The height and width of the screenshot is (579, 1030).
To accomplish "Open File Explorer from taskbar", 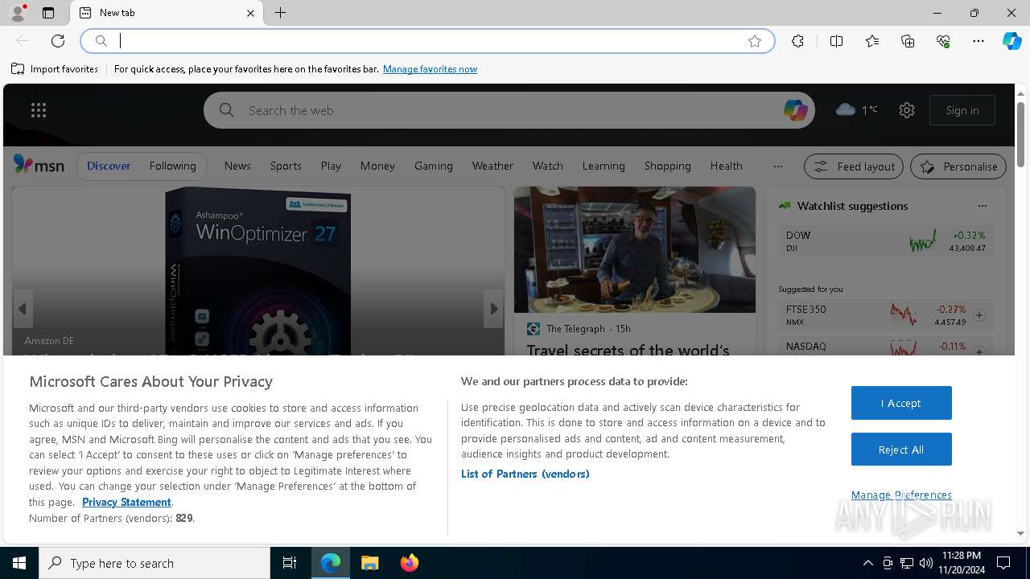I will click(x=369, y=563).
